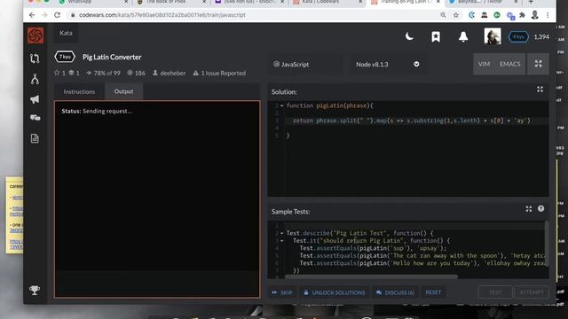568x319 pixels.
Task: Collapse the Test.describe code fold arrow
Action: (282, 233)
